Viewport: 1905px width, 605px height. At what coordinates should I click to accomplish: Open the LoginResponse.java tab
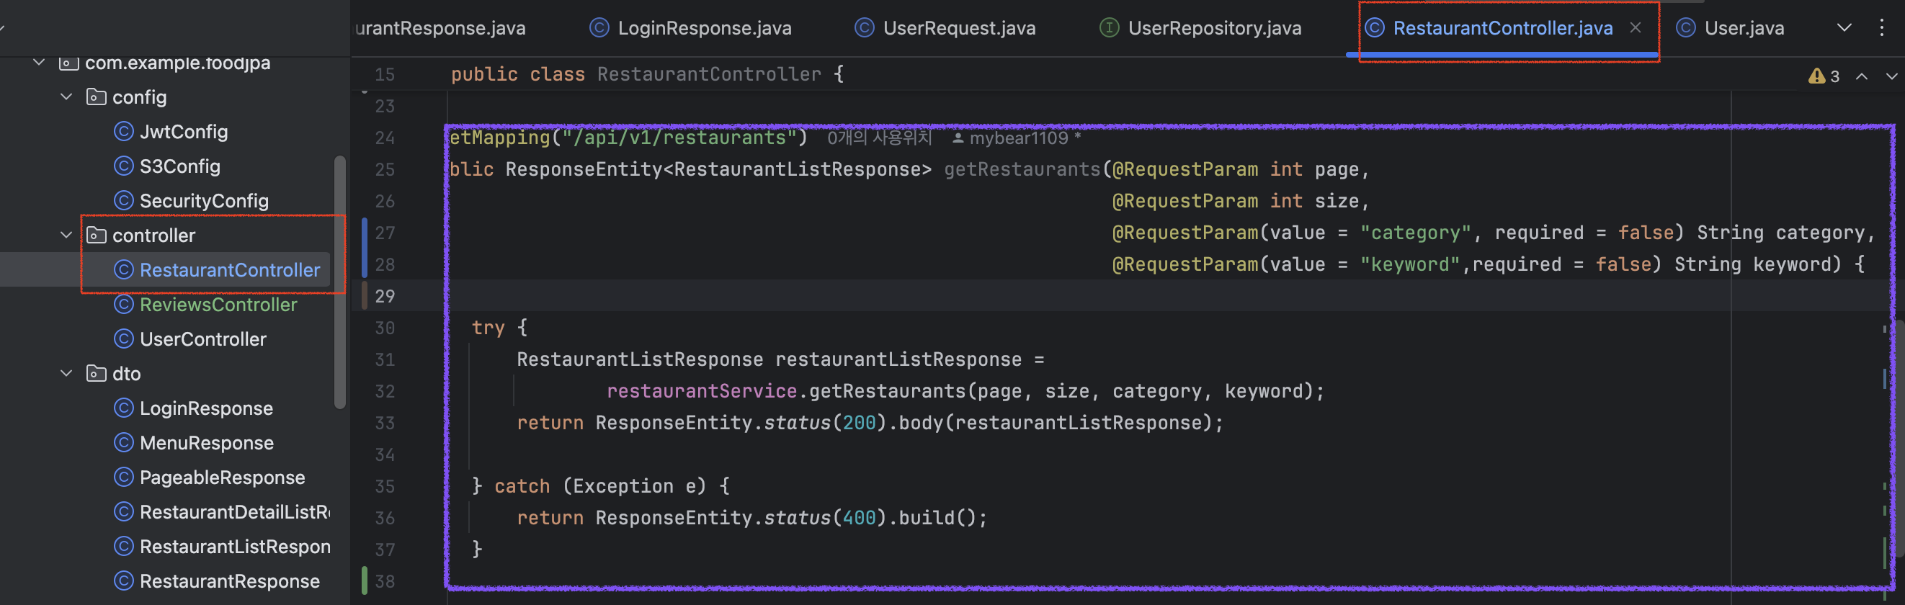691,28
